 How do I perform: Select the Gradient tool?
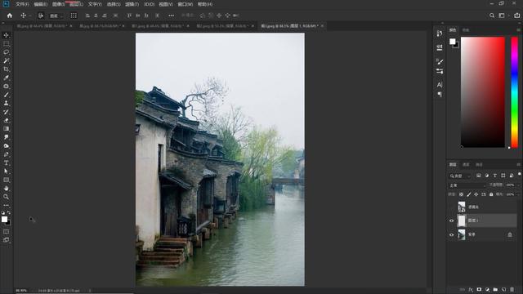click(6, 129)
